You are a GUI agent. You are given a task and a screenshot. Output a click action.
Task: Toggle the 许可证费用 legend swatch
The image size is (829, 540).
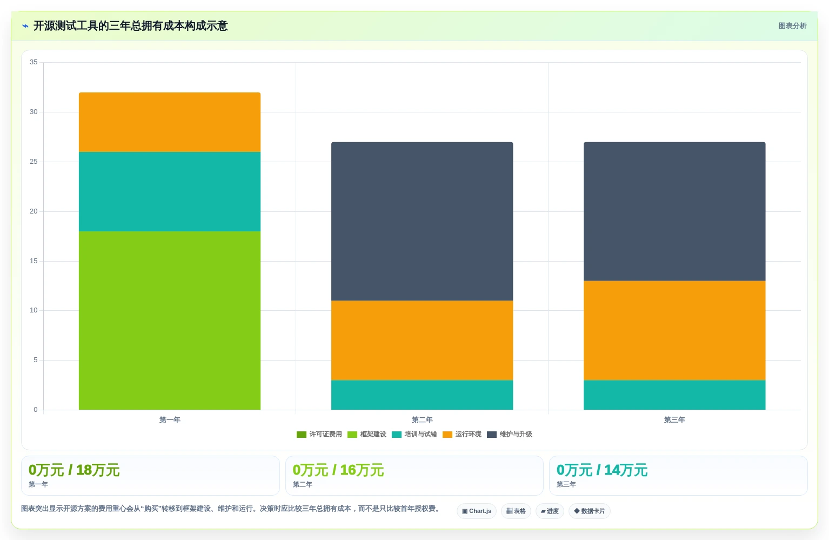pos(302,435)
